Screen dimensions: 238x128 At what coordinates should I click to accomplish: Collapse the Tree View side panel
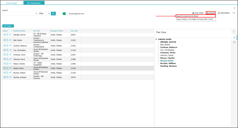pyautogui.click(x=234, y=32)
